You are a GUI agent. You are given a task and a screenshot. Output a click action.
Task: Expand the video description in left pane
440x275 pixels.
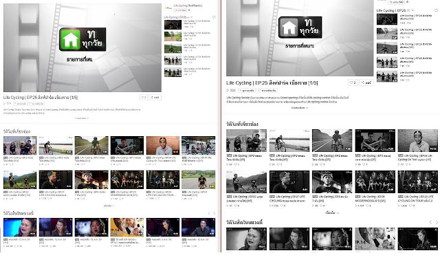point(81,118)
